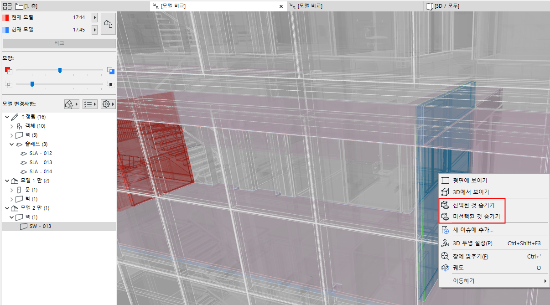This screenshot has width=550, height=305.
Task: Click the blue swatch of 17:45 model
Action: tap(5, 30)
